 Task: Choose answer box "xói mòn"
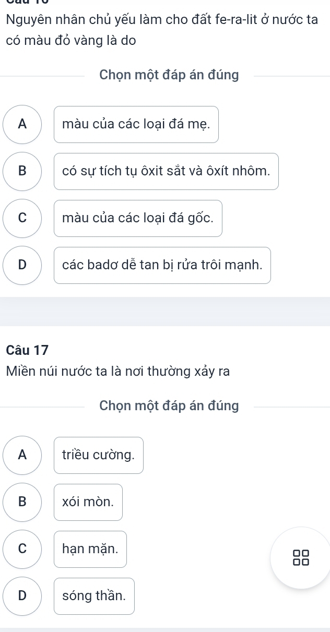click(x=88, y=502)
